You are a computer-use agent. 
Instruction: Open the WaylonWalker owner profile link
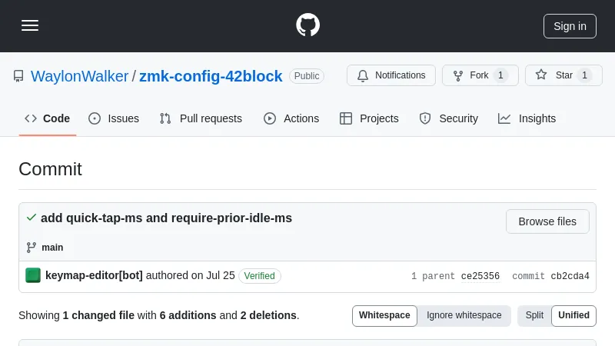point(80,76)
